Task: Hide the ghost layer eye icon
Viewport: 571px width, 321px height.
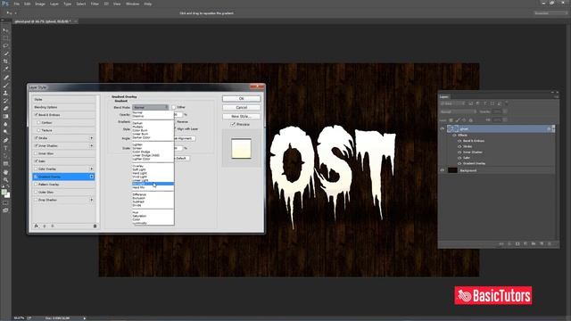Action: 443,128
